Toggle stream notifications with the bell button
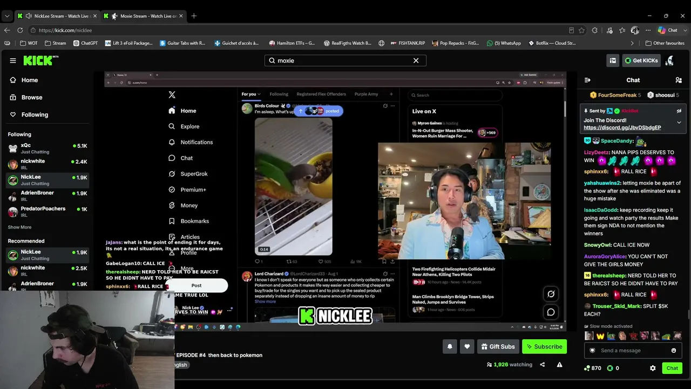The height and width of the screenshot is (389, 691). tap(450, 347)
